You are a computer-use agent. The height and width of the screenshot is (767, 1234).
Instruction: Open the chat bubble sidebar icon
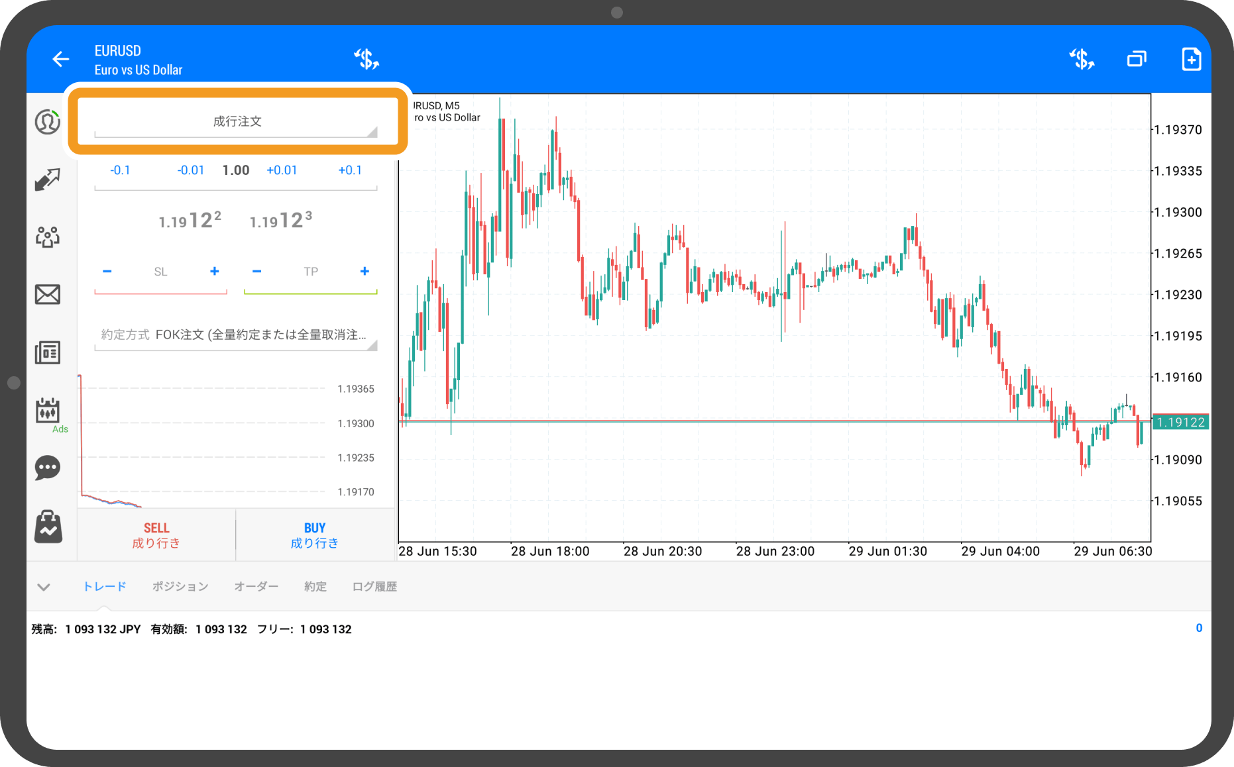pos(48,468)
